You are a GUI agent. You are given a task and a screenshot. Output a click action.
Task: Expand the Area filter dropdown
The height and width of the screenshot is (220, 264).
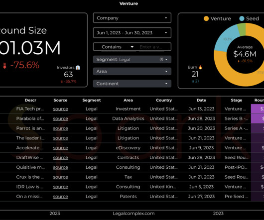(132, 71)
